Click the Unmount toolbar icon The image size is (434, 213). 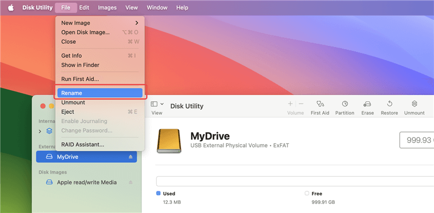[x=414, y=104]
